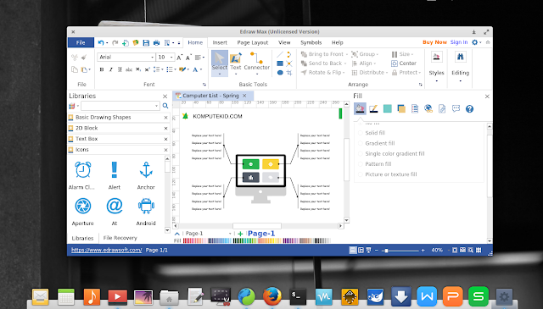Open the View ribbon tab
The height and width of the screenshot is (309, 543).
284,42
